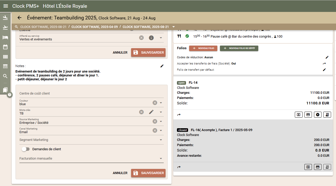Click the Pause café event row
Screen dimensions: 336x186
pyautogui.click(x=238, y=36)
